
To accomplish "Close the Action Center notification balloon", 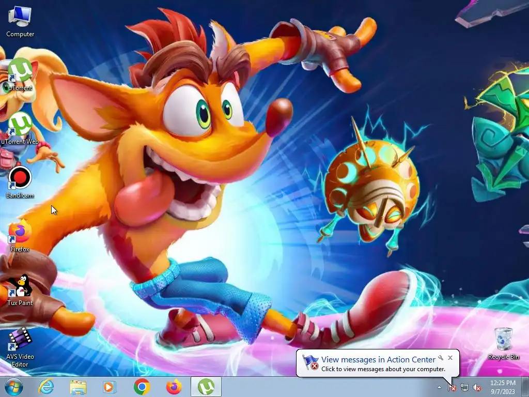I will click(x=450, y=358).
